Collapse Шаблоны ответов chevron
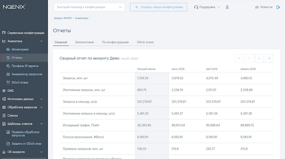 pyautogui.click(x=42, y=124)
